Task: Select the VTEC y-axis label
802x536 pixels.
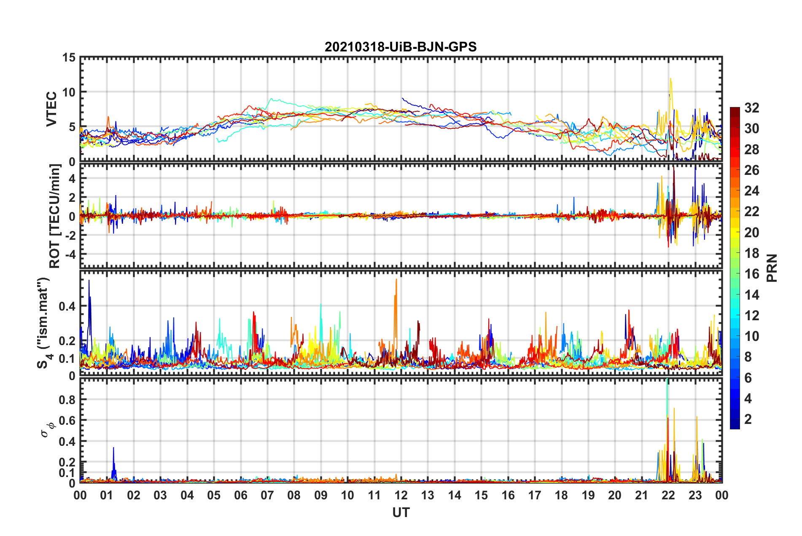Action: [51, 109]
